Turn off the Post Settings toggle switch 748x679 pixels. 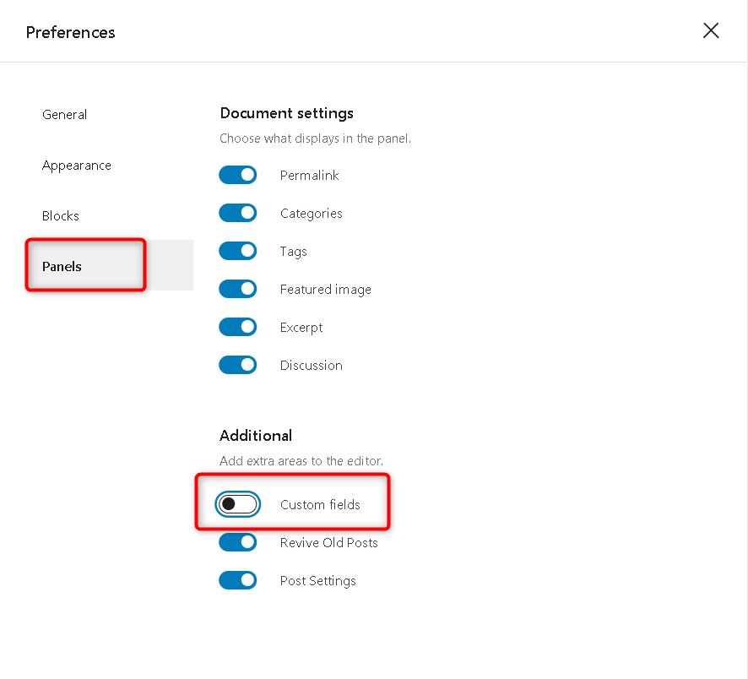point(238,580)
